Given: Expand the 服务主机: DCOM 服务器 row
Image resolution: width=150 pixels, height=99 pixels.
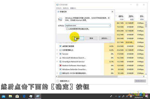Looking at the screenshot, I should tap(57, 73).
